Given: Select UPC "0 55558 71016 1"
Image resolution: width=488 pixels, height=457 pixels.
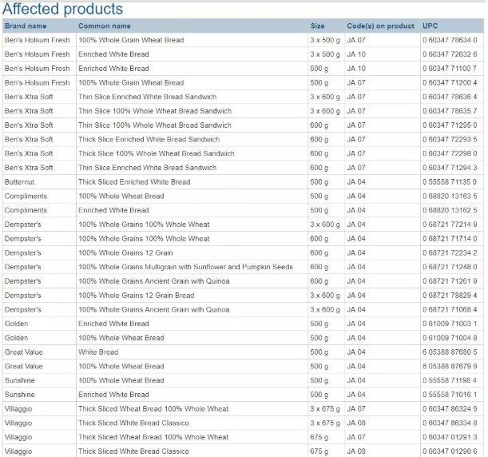Looking at the screenshot, I should pyautogui.click(x=450, y=395).
